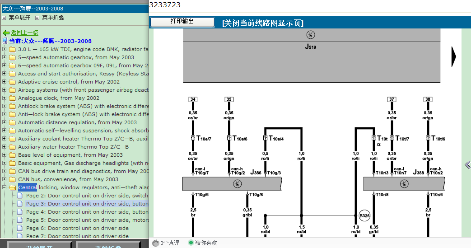The image size is (471, 248).
Task: Open Page 5: Door control unit, motors
Action: coord(87,220)
